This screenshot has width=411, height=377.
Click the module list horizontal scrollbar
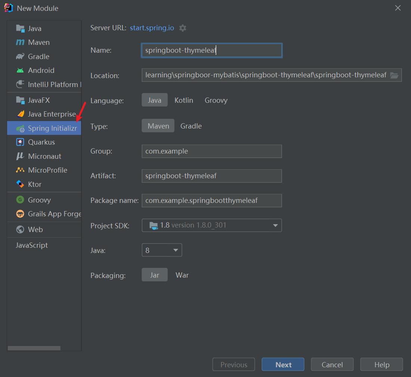[x=34, y=348]
